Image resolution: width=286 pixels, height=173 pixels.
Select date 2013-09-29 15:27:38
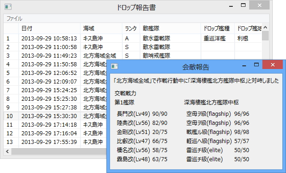[49, 107]
